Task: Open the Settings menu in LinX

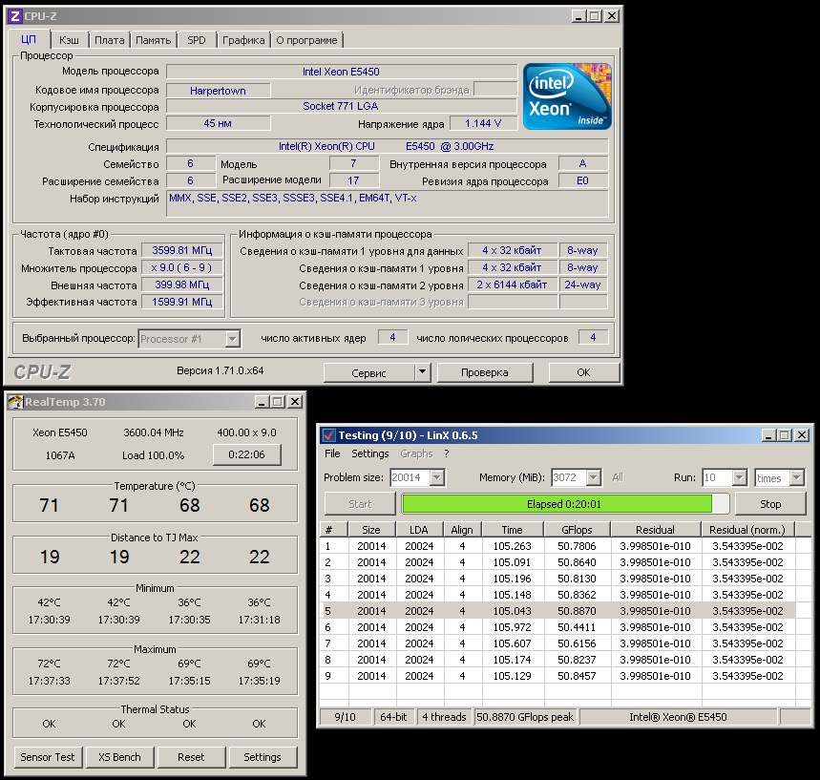Action: [x=369, y=453]
